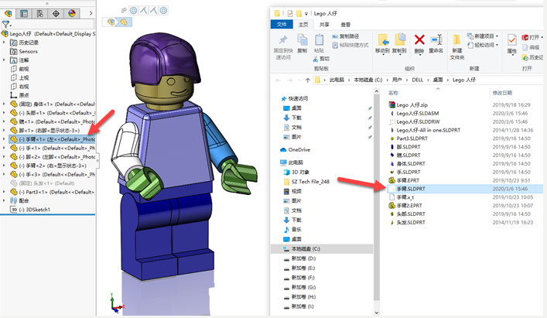Click the second breadcrumb component icon in viewport
547x318 pixels.
(124, 22)
